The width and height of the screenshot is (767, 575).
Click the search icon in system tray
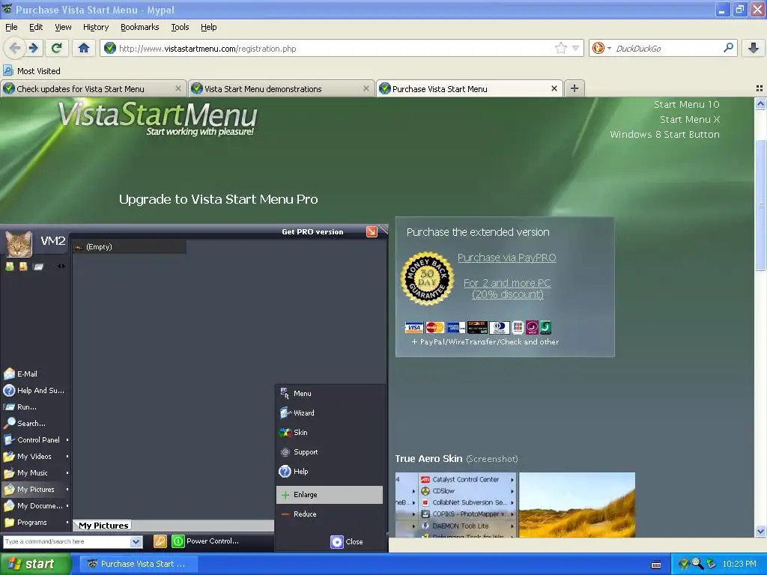(697, 564)
